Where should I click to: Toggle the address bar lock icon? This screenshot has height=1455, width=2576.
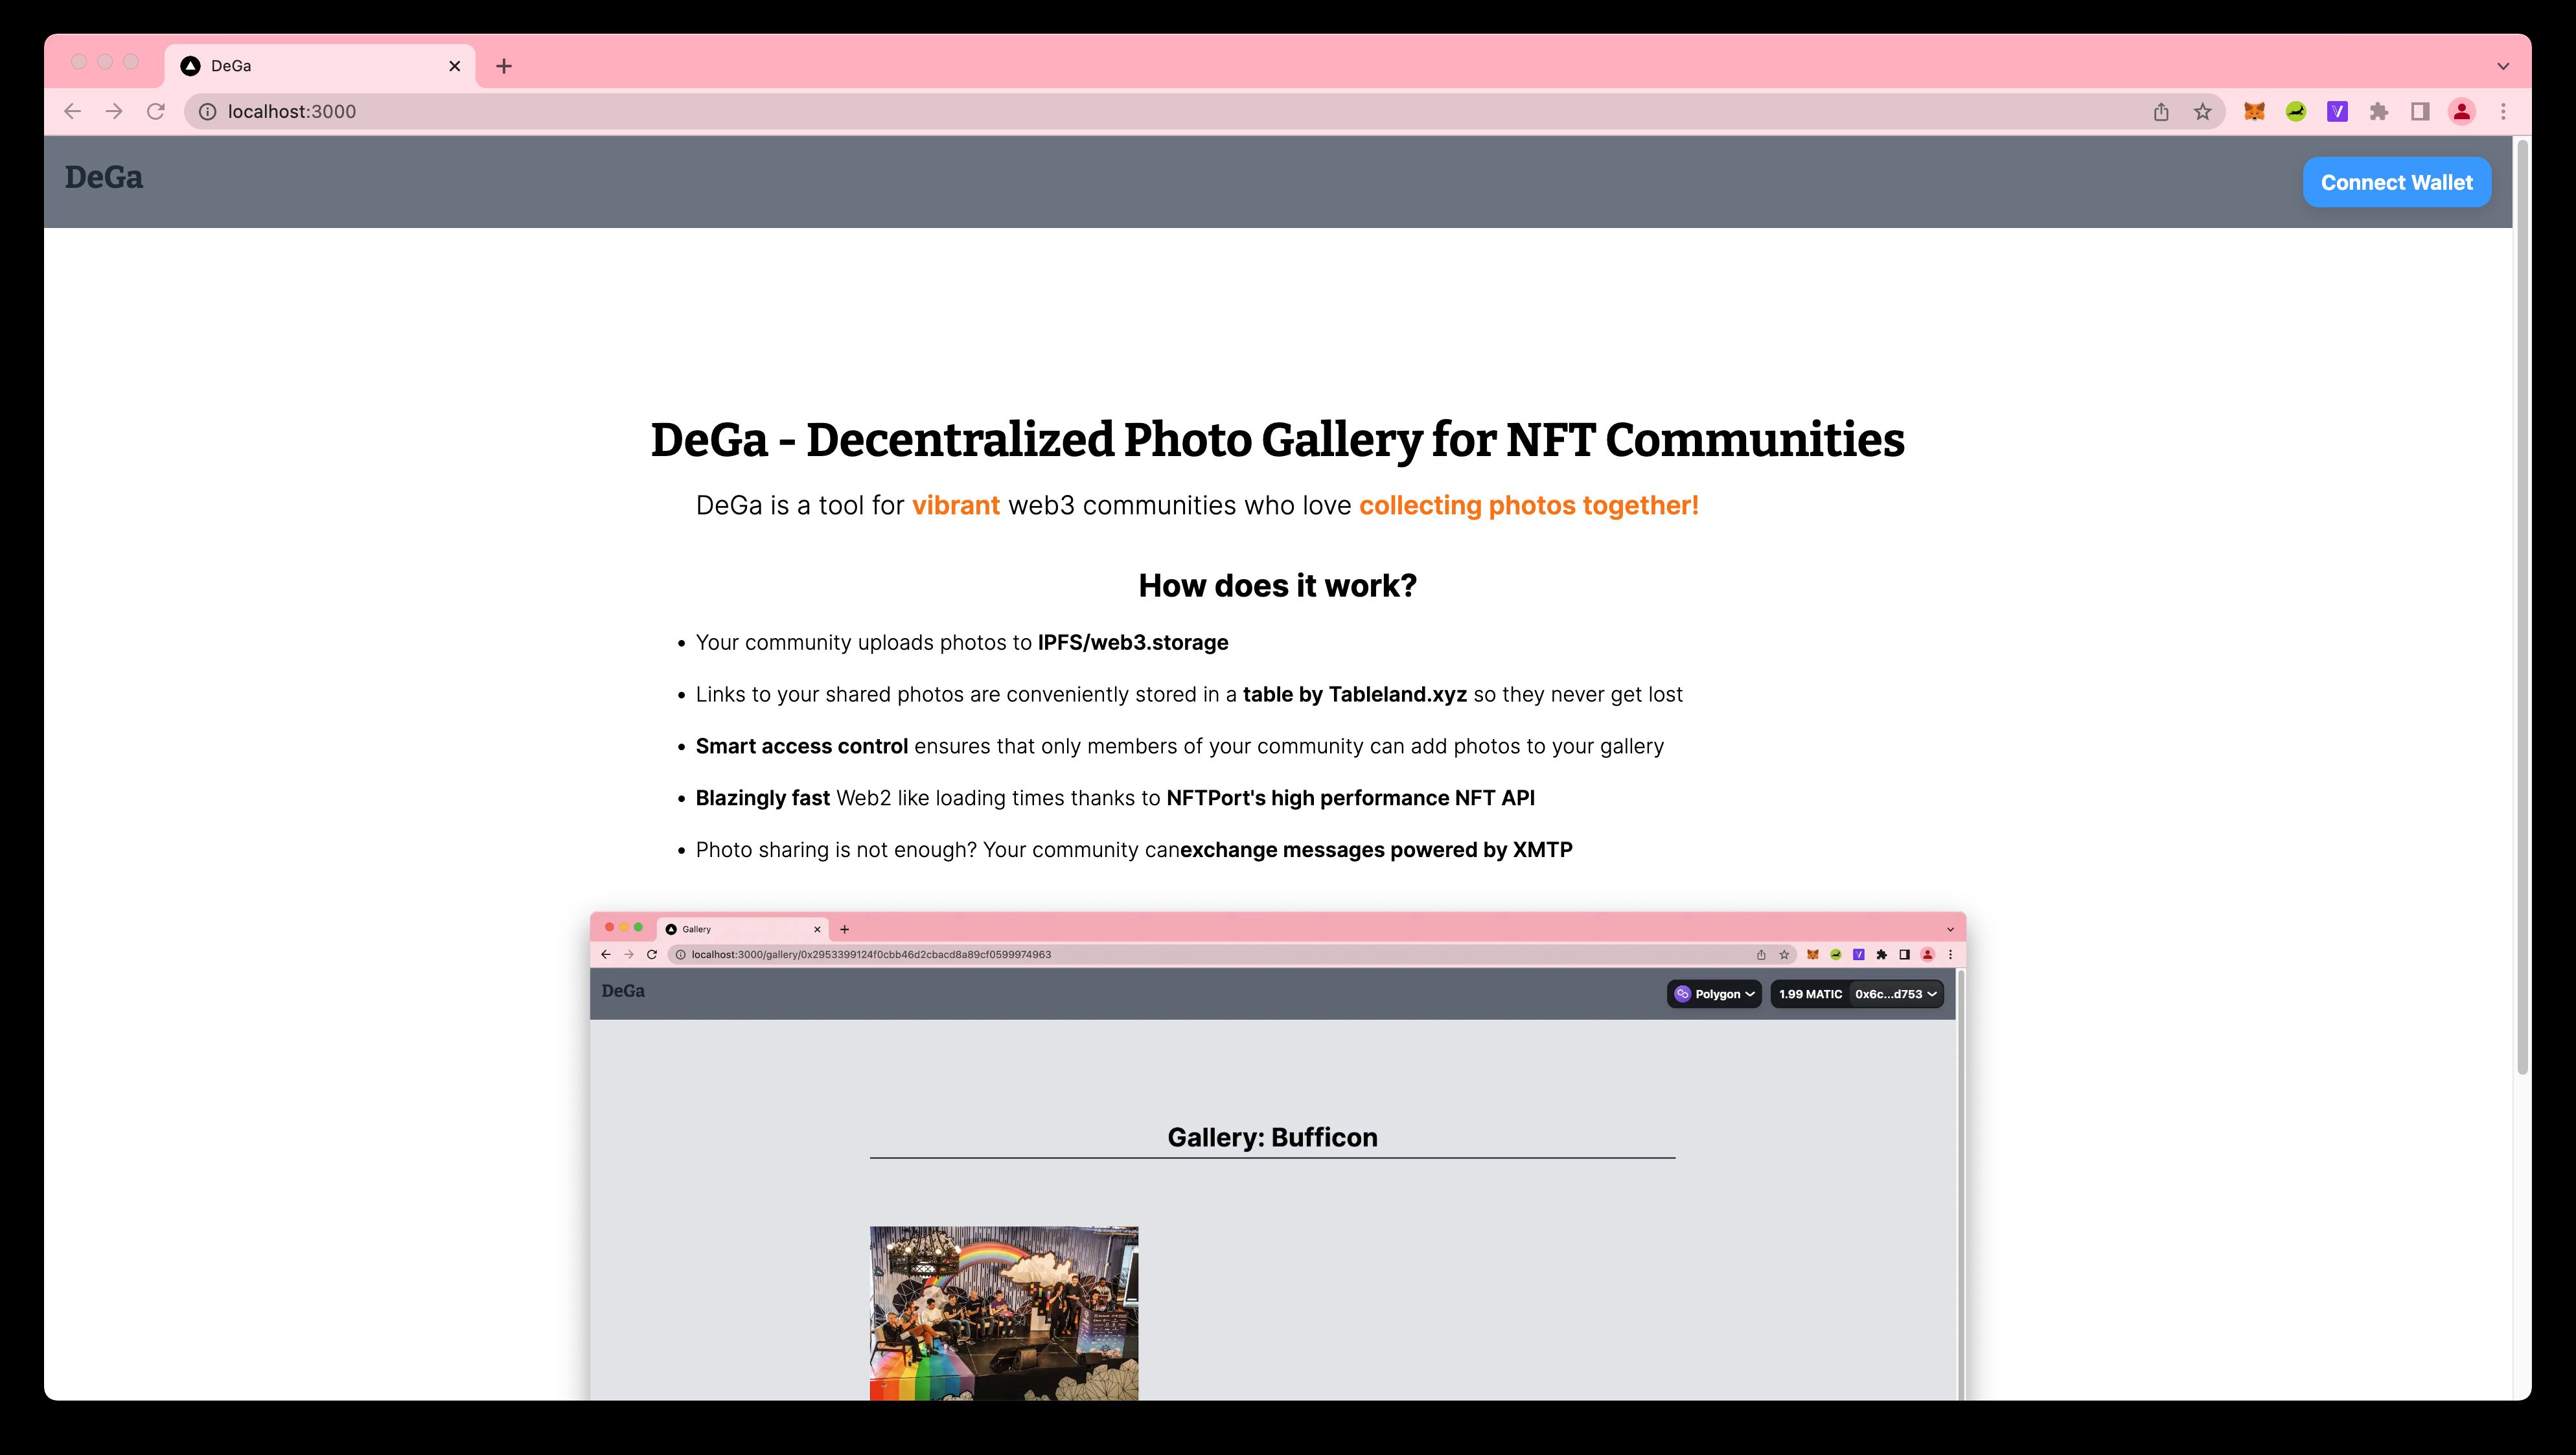pos(207,109)
